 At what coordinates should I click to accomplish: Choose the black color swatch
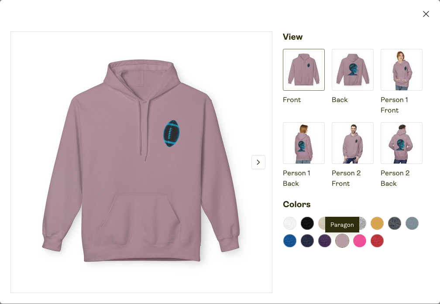(307, 223)
